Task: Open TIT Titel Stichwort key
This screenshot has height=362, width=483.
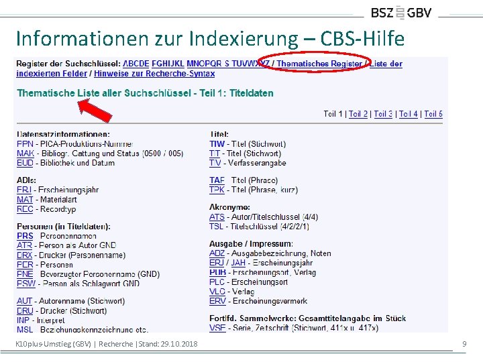Action: [215, 154]
